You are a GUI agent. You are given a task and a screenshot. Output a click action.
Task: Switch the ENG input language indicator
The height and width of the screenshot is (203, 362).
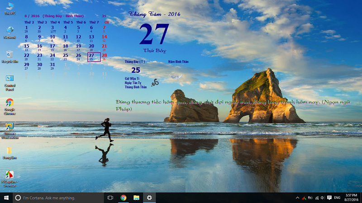(337, 198)
